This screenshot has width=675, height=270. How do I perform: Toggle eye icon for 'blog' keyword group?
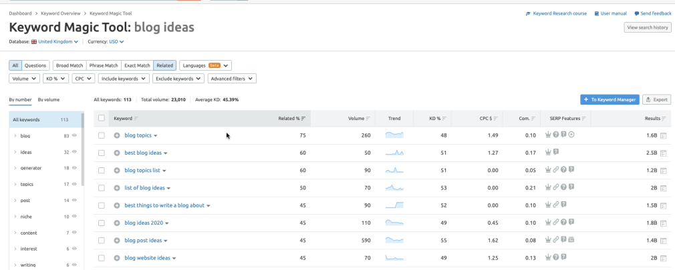click(74, 135)
